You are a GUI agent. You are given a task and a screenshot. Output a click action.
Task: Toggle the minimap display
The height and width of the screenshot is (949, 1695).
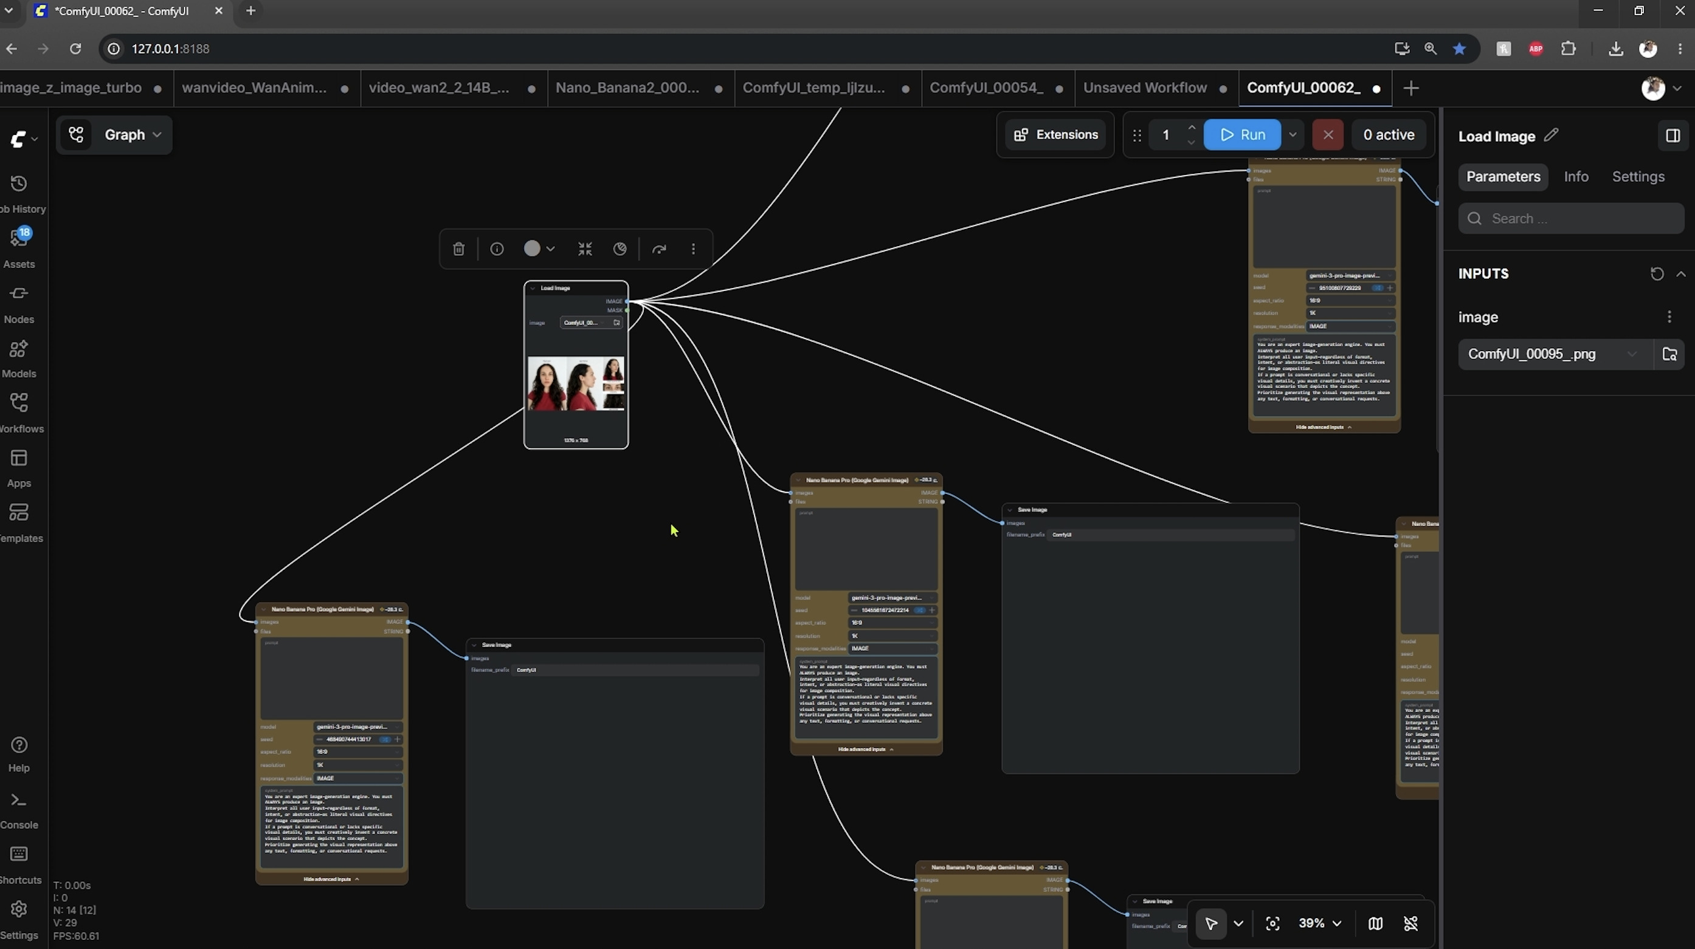(1375, 923)
